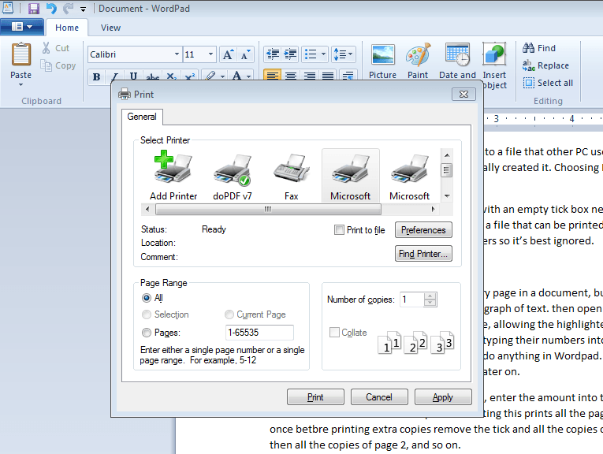Click the Copy icon in the ribbon
Screen dimensions: 603x454
47,65
